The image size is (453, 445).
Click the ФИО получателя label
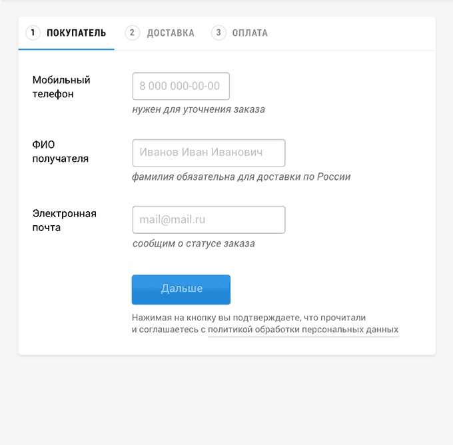click(61, 152)
